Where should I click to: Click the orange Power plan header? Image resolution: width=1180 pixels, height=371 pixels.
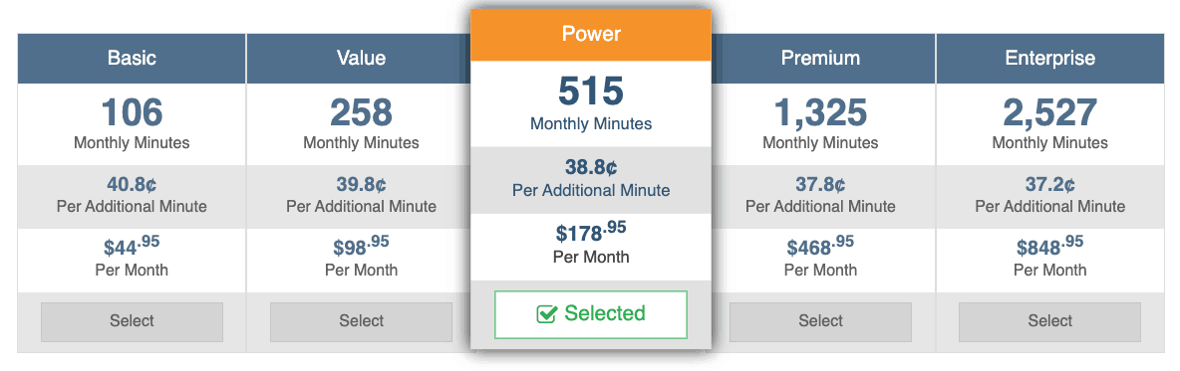(x=591, y=35)
